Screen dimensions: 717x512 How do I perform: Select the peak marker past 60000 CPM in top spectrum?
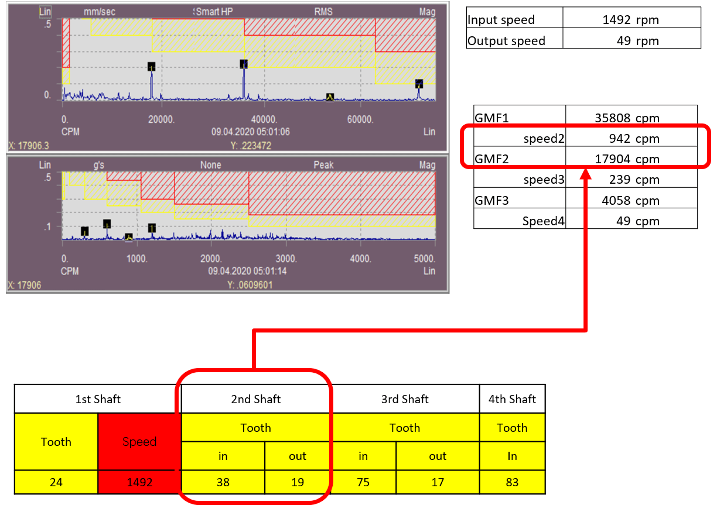[419, 84]
